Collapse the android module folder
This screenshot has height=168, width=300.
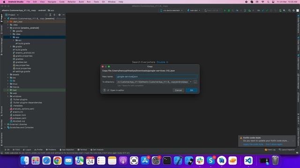tap(8, 28)
